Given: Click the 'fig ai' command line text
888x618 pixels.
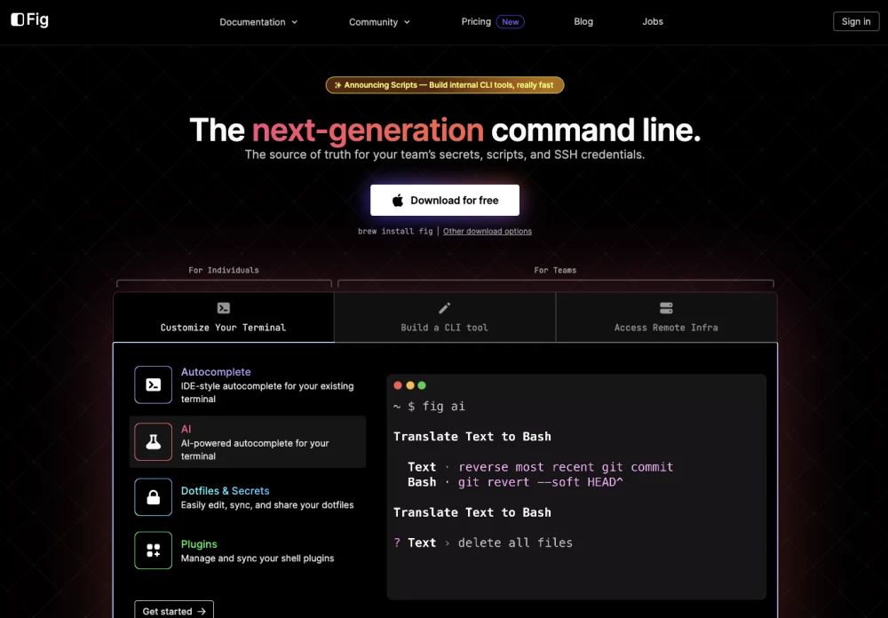Looking at the screenshot, I should (443, 406).
